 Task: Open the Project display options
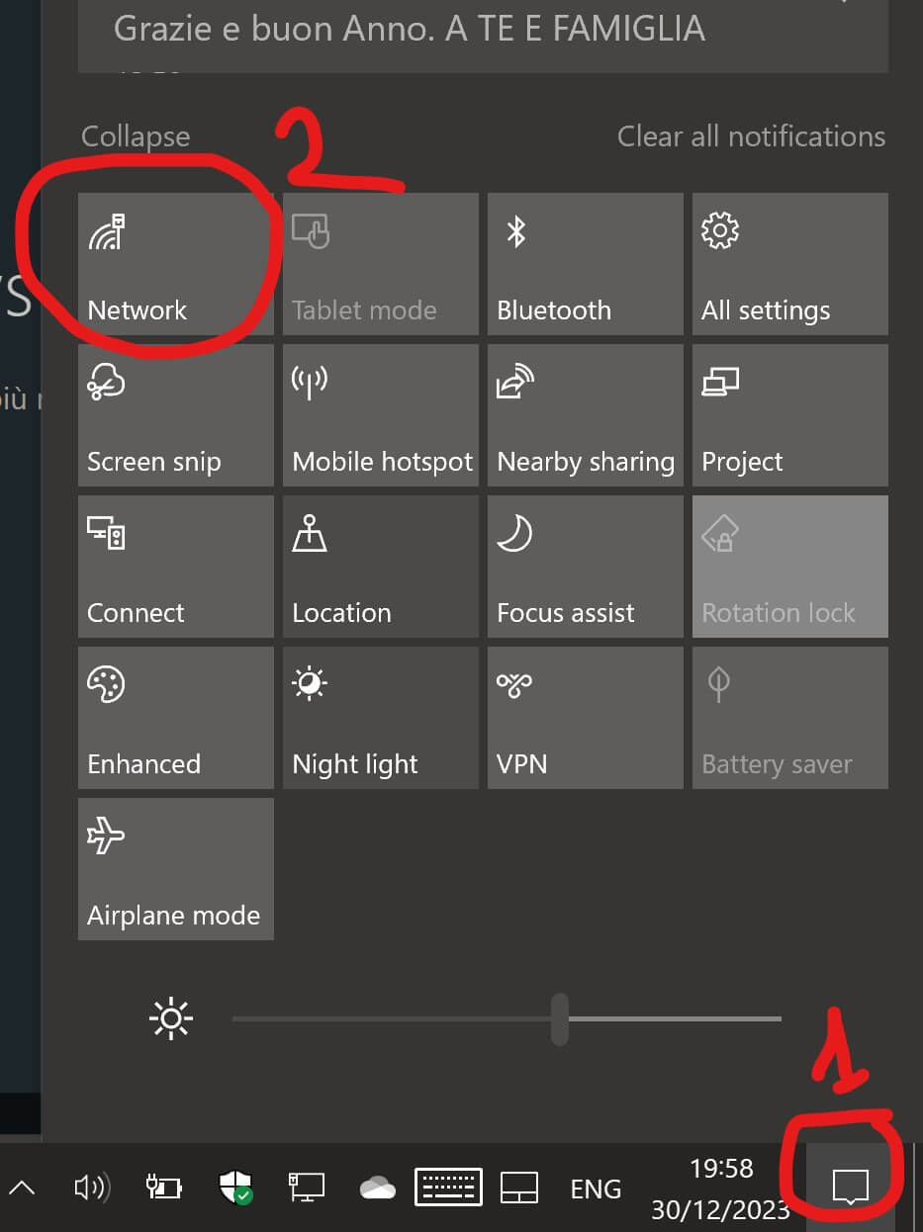789,415
